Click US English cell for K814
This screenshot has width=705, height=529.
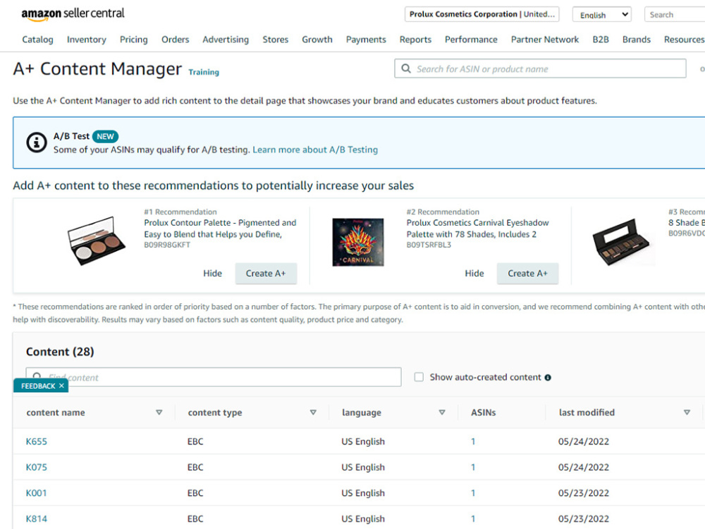click(x=363, y=518)
